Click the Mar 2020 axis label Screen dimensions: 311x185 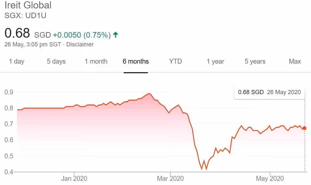pyautogui.click(x=170, y=178)
